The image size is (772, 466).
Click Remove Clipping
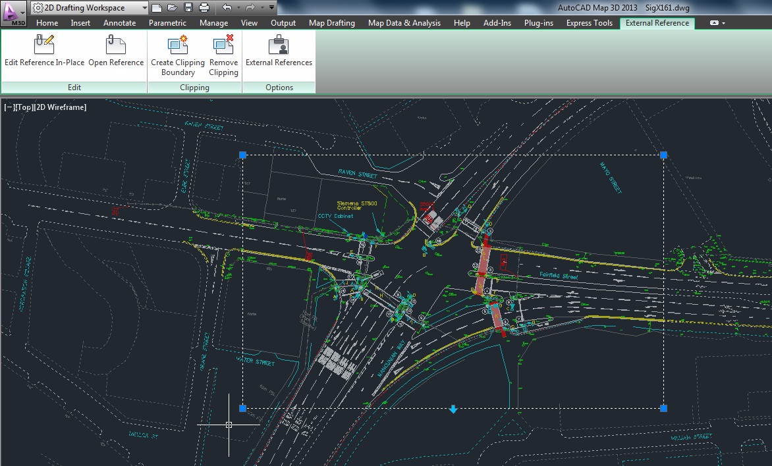[223, 55]
